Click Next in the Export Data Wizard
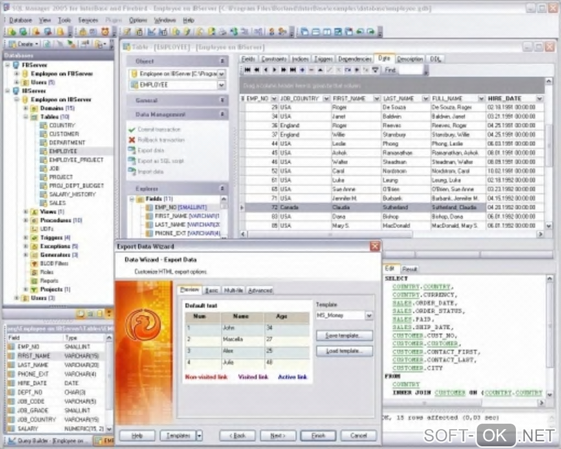The width and height of the screenshot is (561, 449). [278, 436]
